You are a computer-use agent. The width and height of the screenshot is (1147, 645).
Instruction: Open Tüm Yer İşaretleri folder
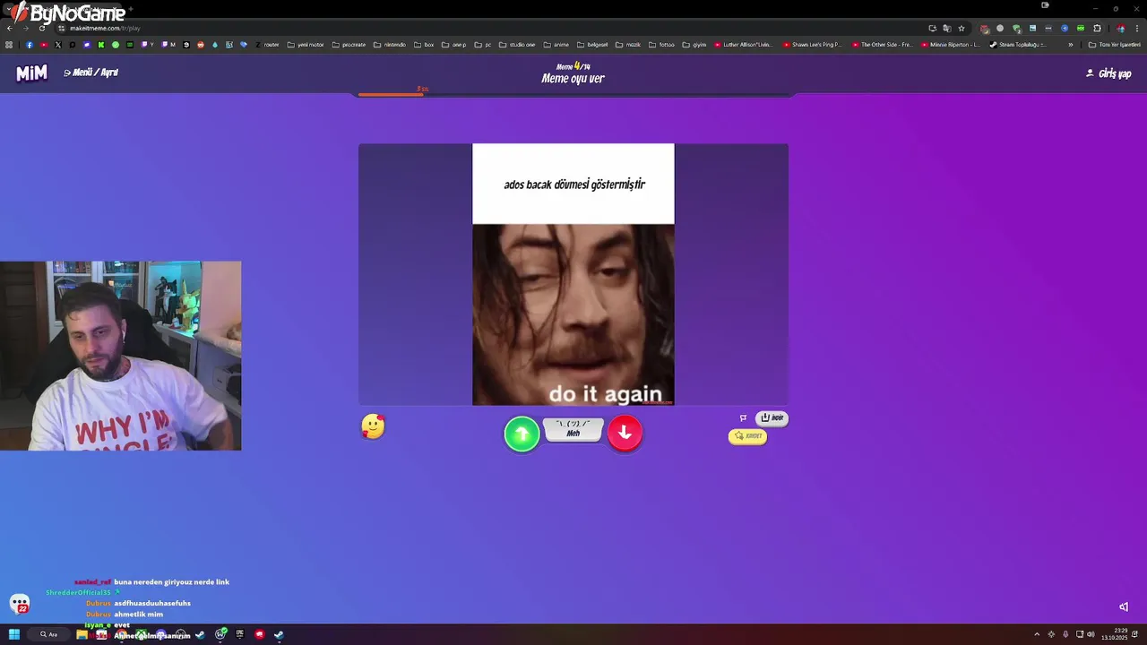(x=1114, y=45)
